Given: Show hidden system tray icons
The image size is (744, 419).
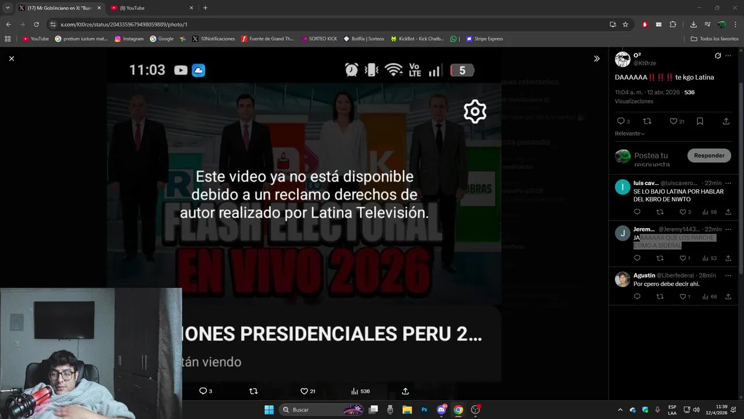Looking at the screenshot, I should coord(620,410).
